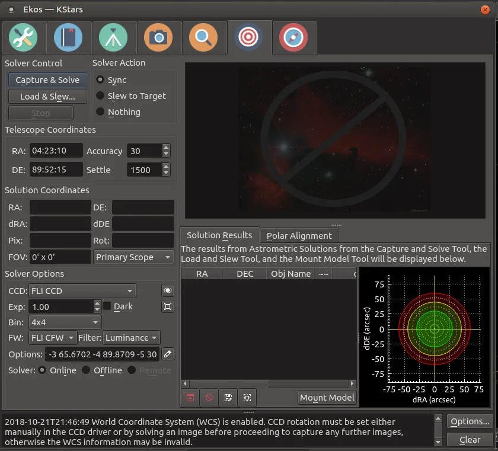Click the auto scale graph icon
The width and height of the screenshot is (498, 451).
(247, 398)
